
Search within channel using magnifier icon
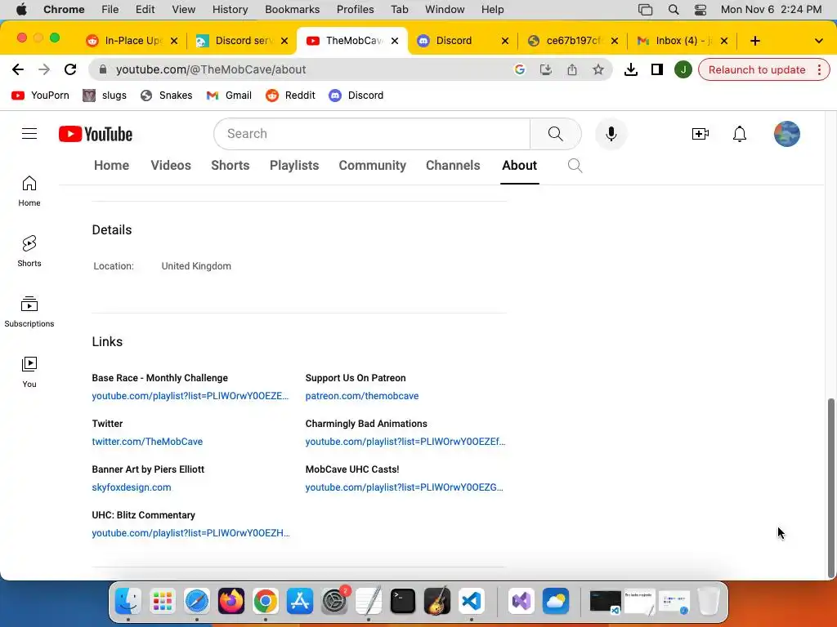tap(575, 165)
